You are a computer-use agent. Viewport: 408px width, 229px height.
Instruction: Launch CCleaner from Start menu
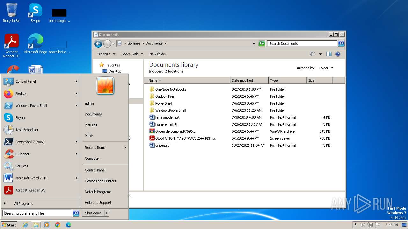[40, 154]
